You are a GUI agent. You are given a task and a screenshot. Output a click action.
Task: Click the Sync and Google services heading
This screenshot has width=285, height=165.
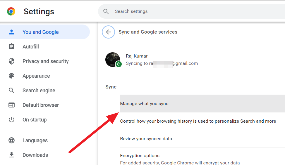148,32
